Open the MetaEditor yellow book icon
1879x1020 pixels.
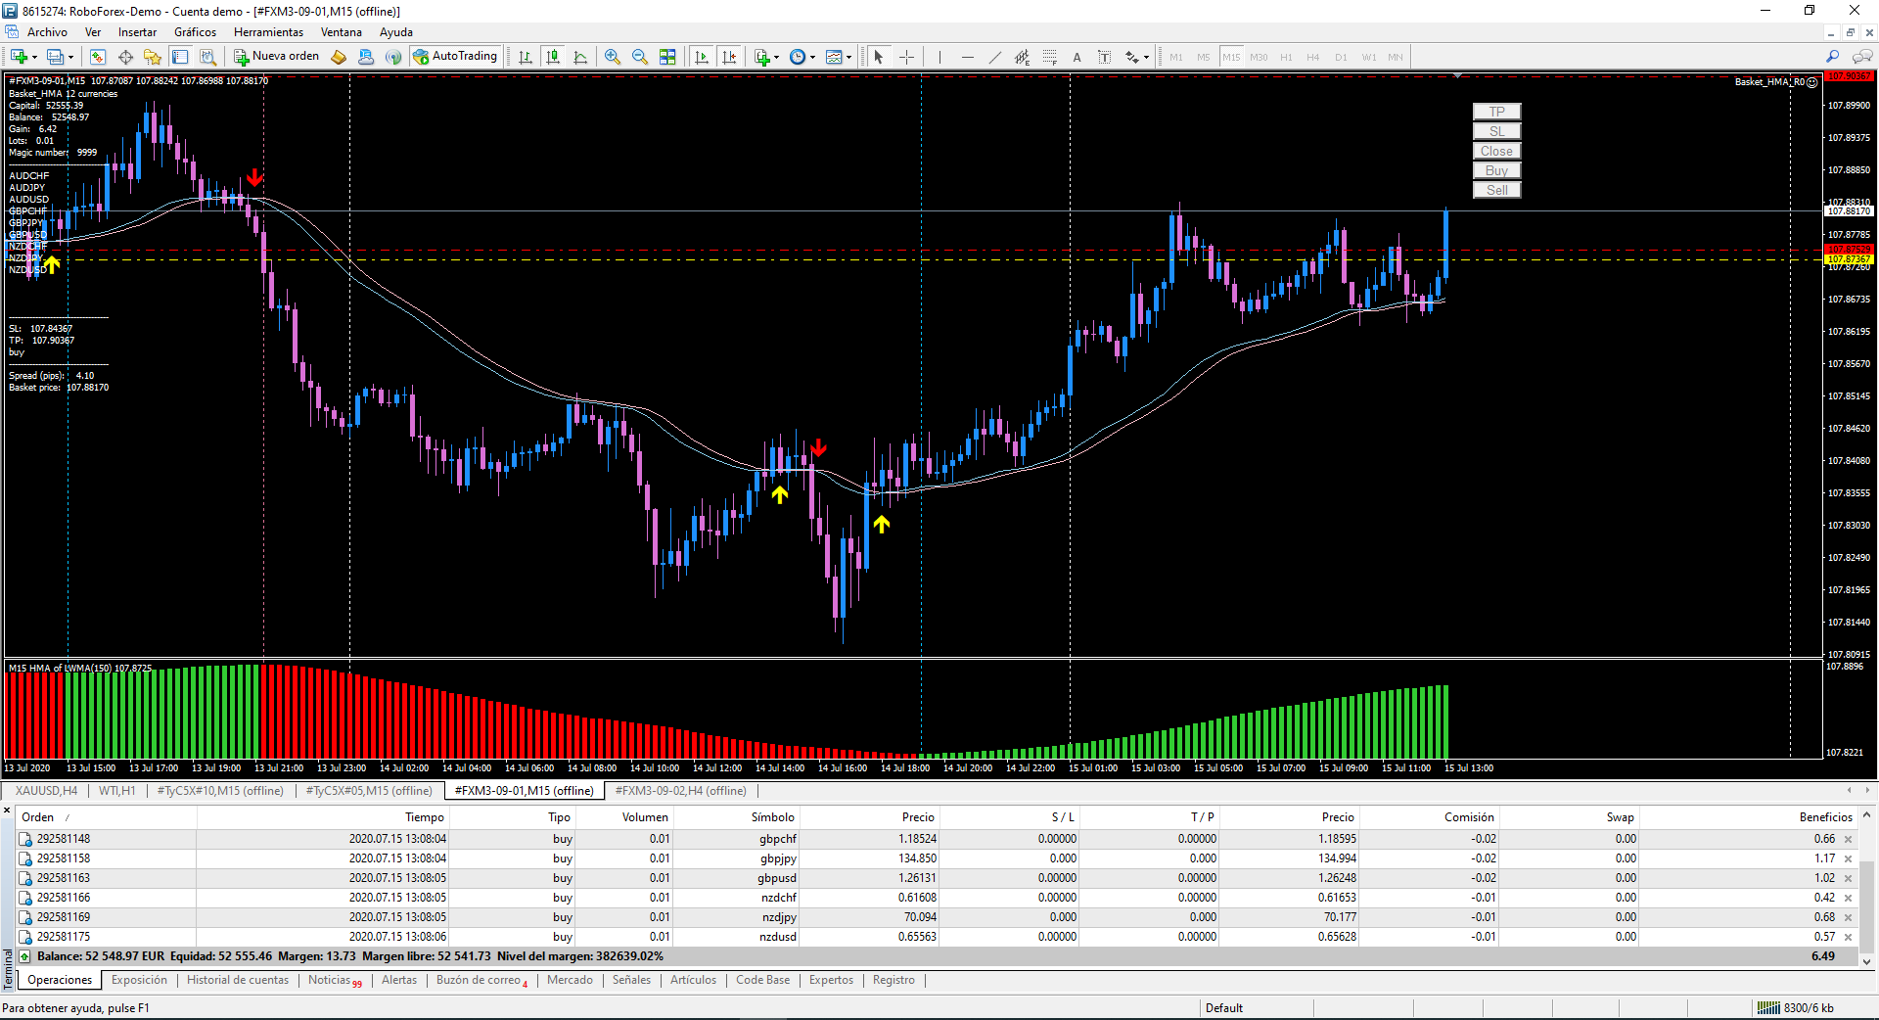point(339,57)
